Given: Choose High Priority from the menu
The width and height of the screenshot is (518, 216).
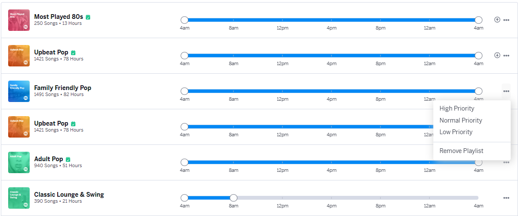Looking at the screenshot, I should 457,108.
